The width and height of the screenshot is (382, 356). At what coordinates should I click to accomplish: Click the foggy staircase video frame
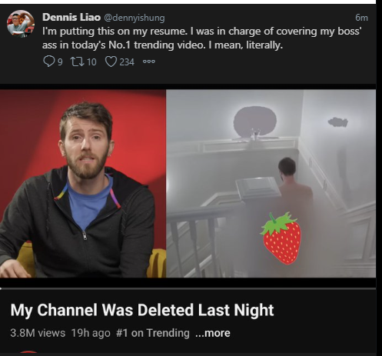point(271,184)
